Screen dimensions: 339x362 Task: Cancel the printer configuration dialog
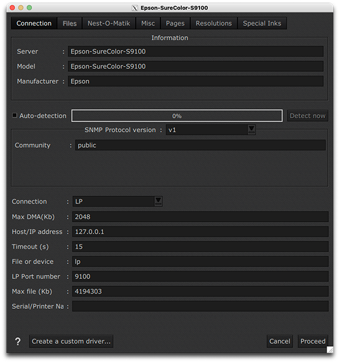coord(280,341)
